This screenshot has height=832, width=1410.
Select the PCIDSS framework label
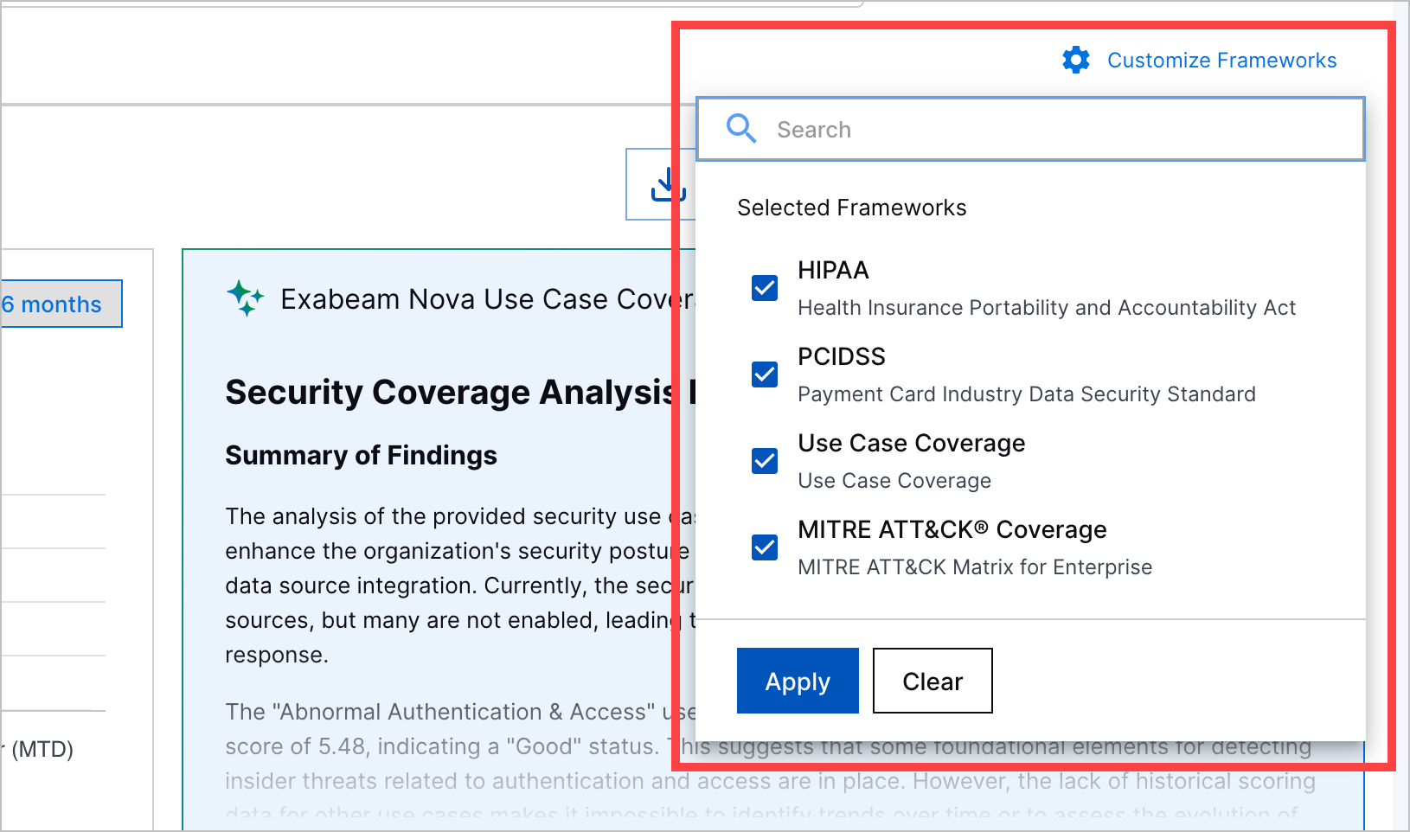click(842, 357)
